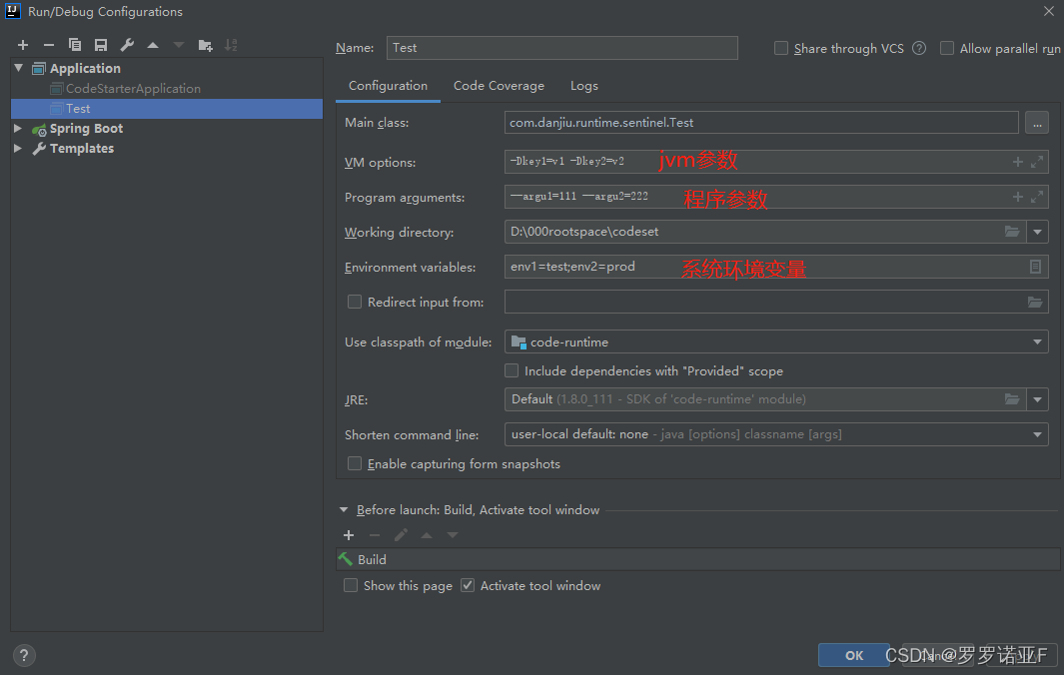This screenshot has height=675, width=1064.
Task: Create a new configuration folder
Action: [x=205, y=45]
